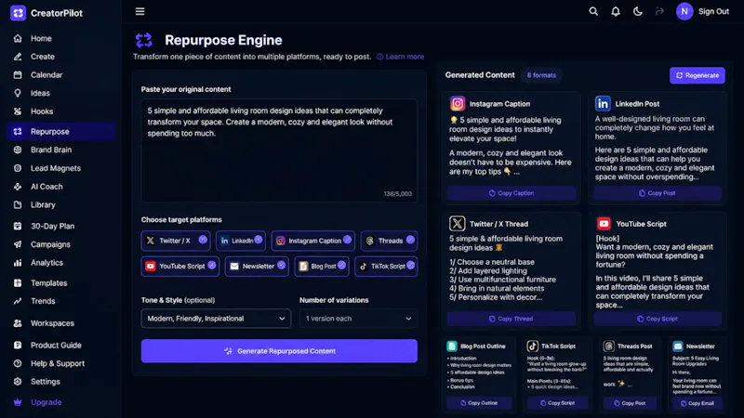Click the Product Guide sidebar icon
Image resolution: width=744 pixels, height=418 pixels.
[18, 345]
